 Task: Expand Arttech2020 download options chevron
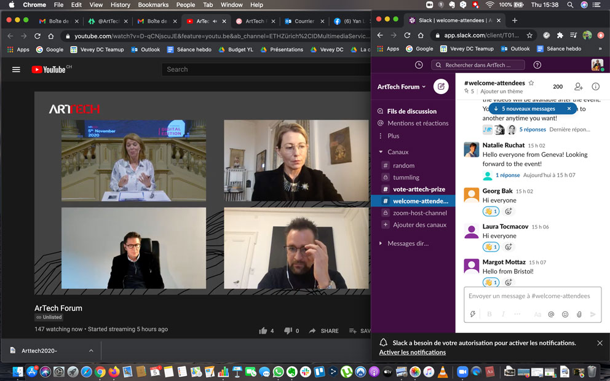[x=91, y=351]
